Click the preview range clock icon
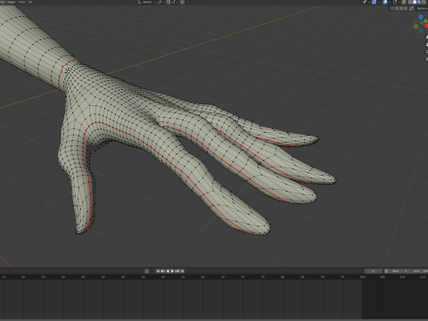This screenshot has height=321, width=428. pos(386,271)
